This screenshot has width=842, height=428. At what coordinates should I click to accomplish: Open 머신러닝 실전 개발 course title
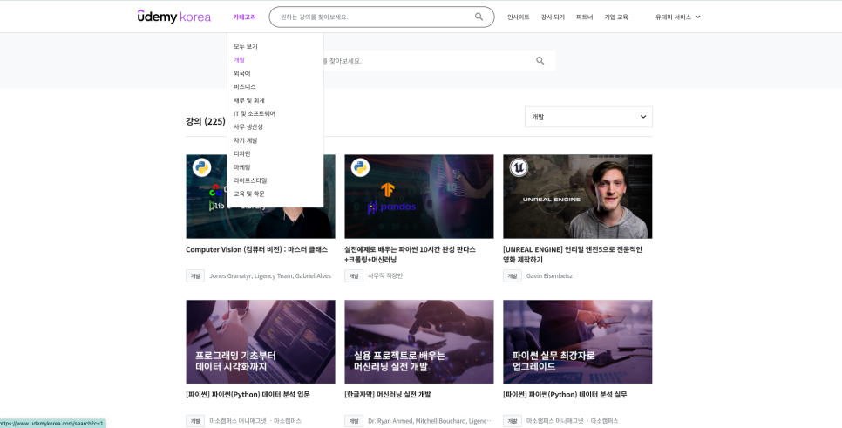(387, 395)
